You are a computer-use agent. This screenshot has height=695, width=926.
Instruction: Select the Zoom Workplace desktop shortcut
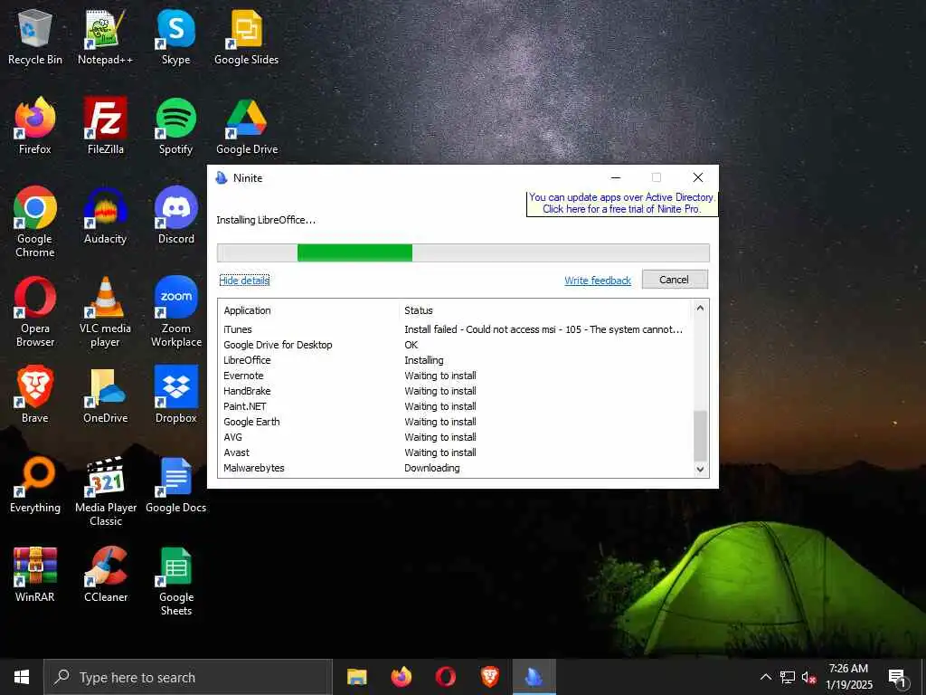tap(176, 312)
